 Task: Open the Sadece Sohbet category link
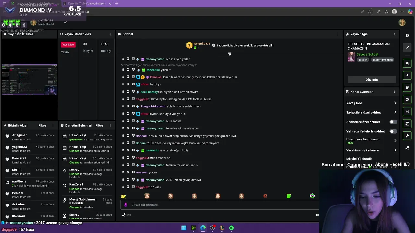click(367, 54)
